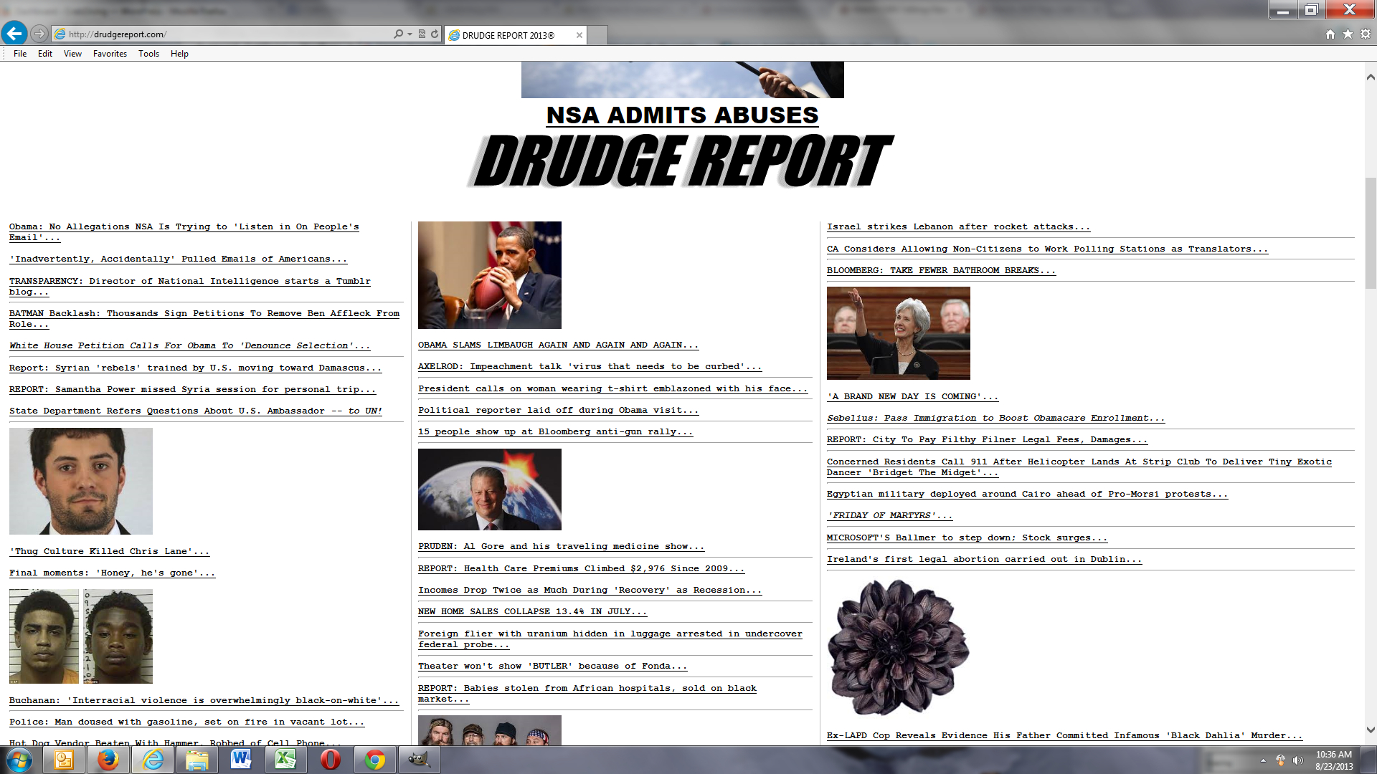Close the DRUDGE REPORT 2013 tab
The height and width of the screenshot is (774, 1377).
(579, 35)
